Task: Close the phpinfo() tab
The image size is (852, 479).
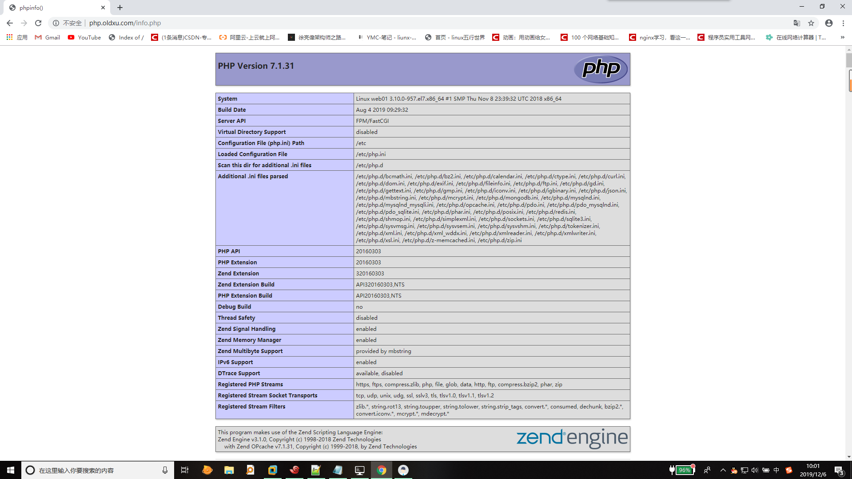Action: click(x=103, y=8)
